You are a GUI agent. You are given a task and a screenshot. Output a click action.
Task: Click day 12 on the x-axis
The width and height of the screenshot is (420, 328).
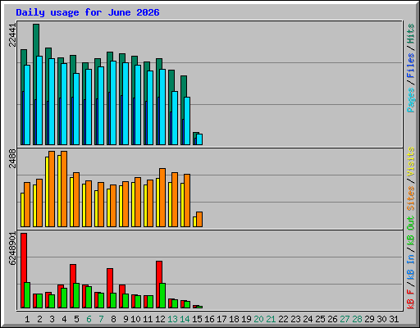[160, 319]
